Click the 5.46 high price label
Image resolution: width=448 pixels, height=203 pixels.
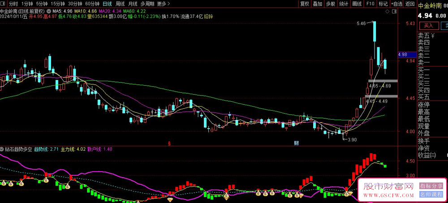coord(361,24)
